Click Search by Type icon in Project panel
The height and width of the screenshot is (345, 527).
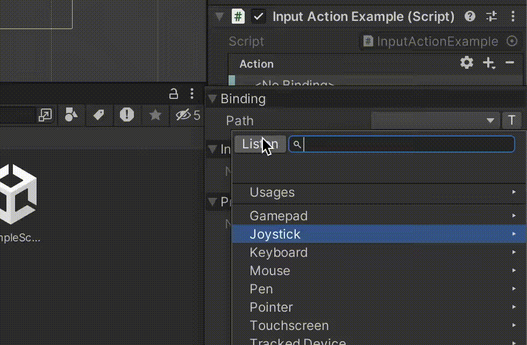pos(71,114)
